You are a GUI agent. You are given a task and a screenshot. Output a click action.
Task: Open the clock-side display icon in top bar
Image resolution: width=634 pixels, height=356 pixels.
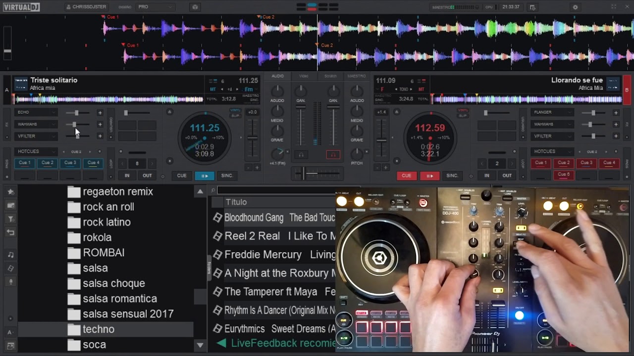pos(532,7)
